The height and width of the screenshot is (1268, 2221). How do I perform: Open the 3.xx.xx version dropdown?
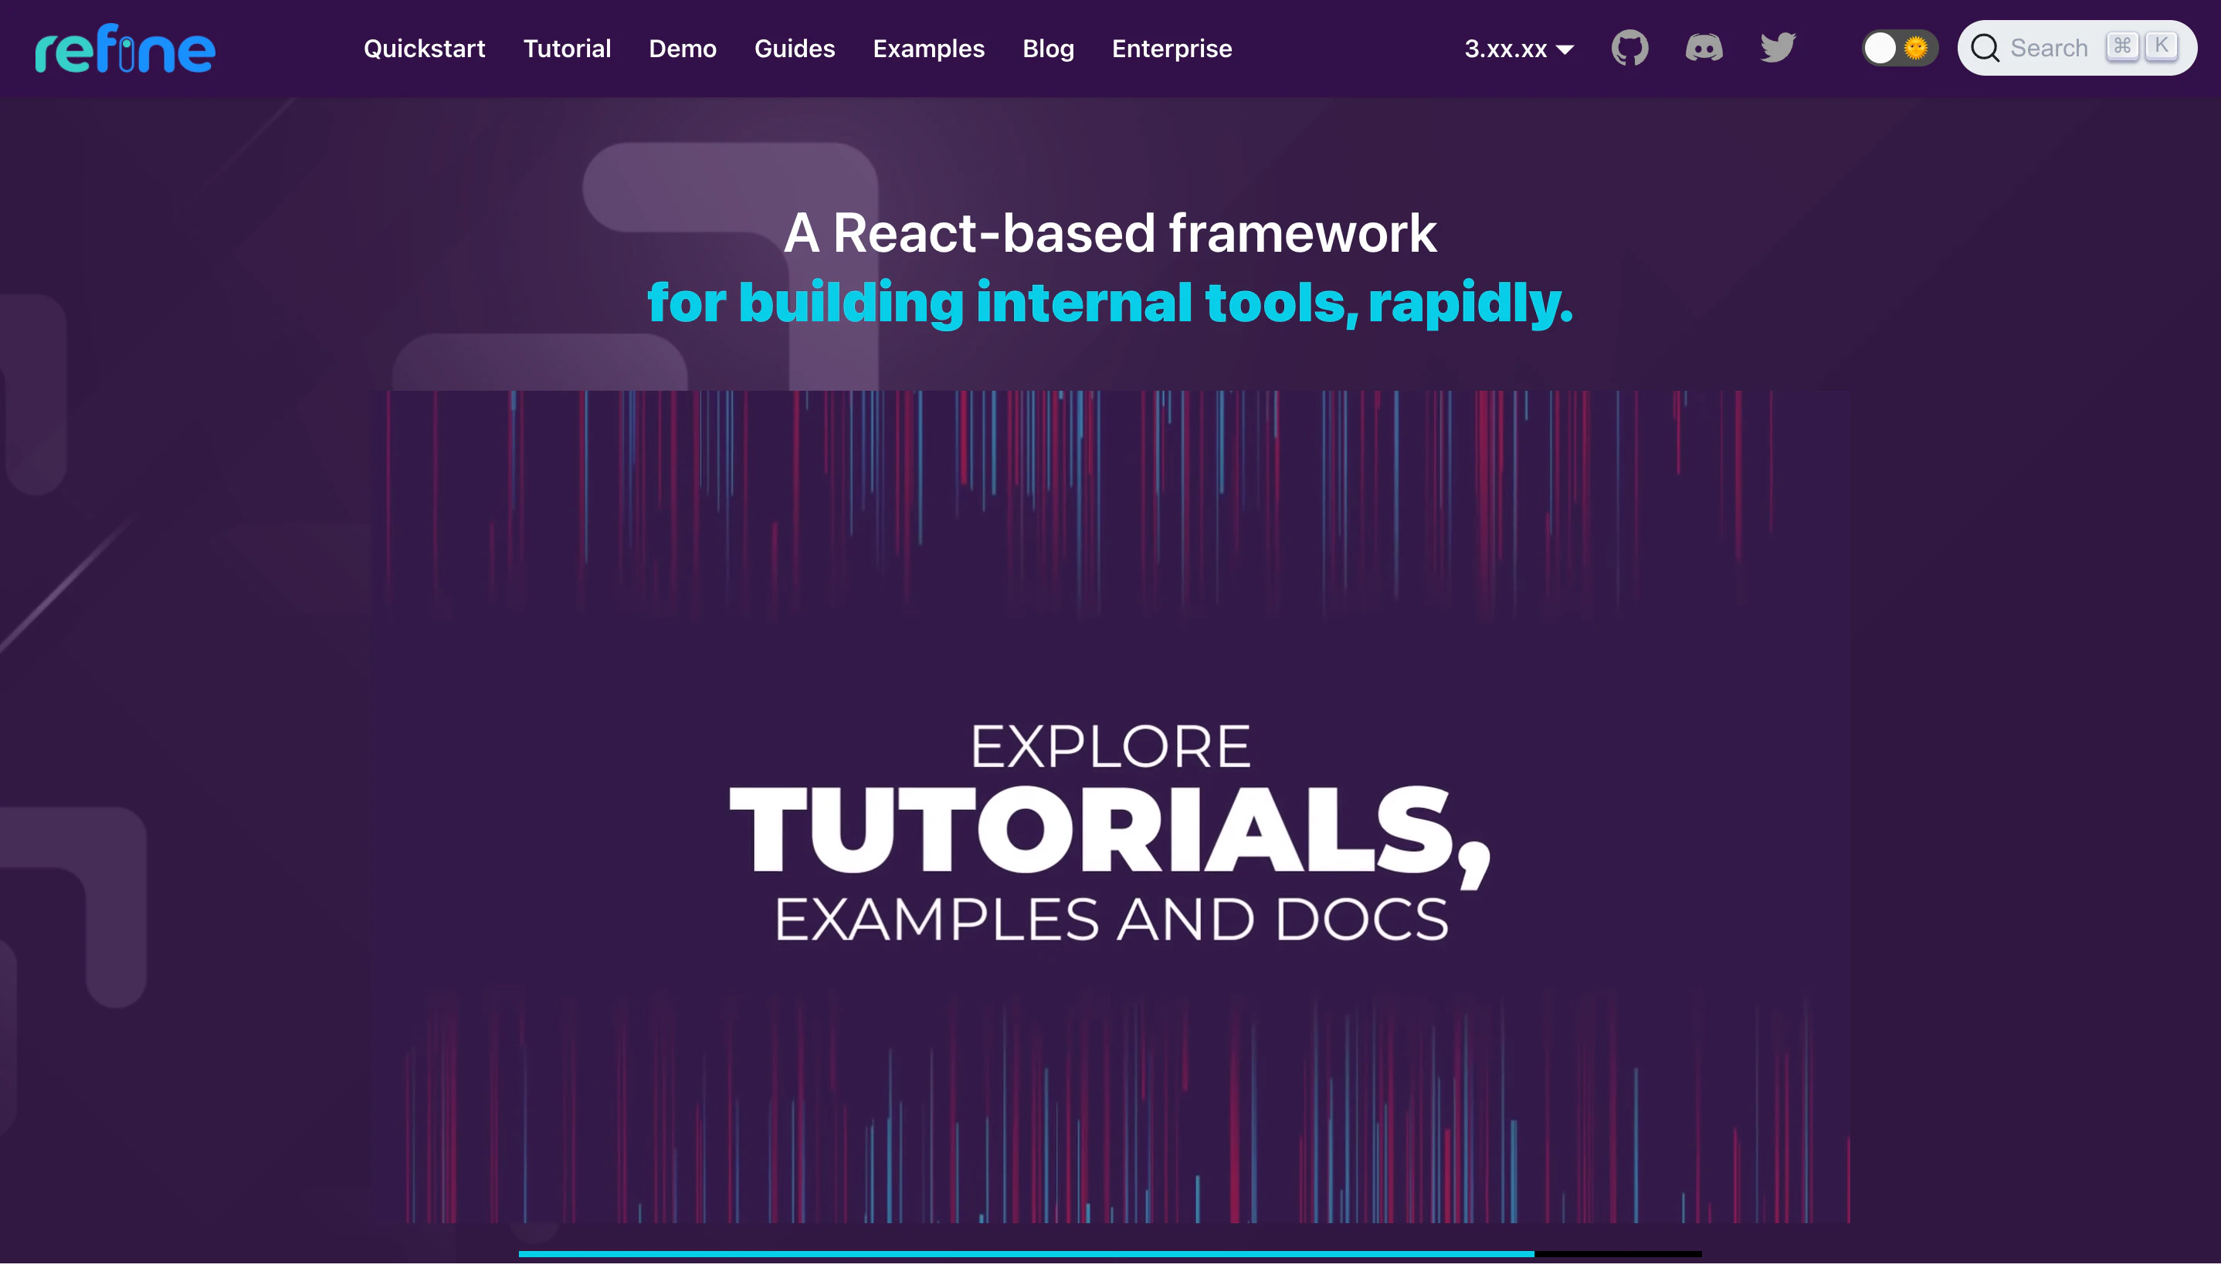tap(1505, 49)
